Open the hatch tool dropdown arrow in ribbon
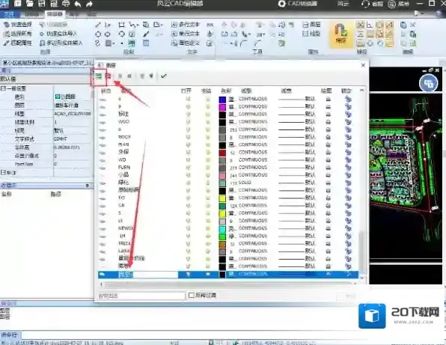The width and height of the screenshot is (446, 345). coord(114,43)
